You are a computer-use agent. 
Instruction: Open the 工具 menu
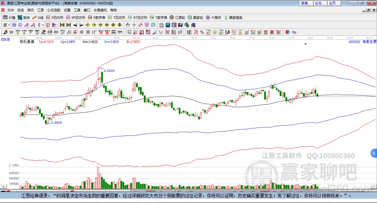tap(77, 10)
